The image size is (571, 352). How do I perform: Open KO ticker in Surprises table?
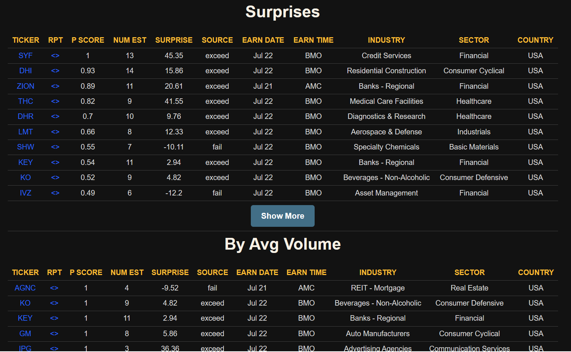25,177
